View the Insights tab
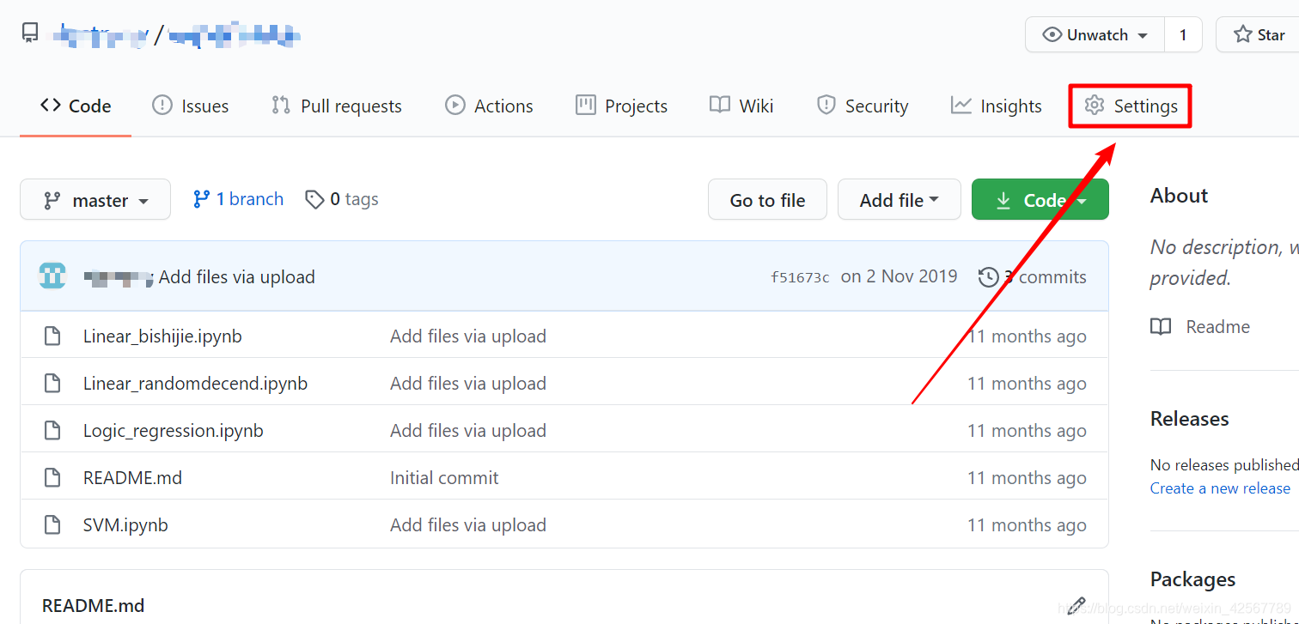Screen dimensions: 1299x624 coord(996,106)
